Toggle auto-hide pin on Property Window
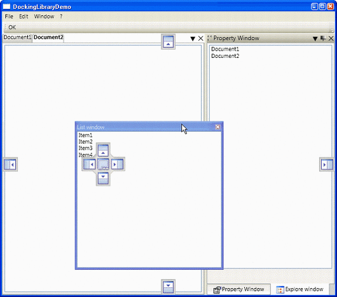This screenshot has height=297, width=337. 323,38
